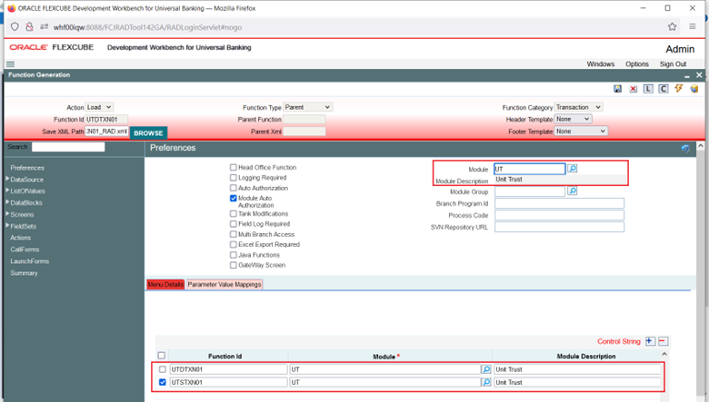Click the save floppy disk toolbar icon
The width and height of the screenshot is (709, 402).
(x=617, y=89)
